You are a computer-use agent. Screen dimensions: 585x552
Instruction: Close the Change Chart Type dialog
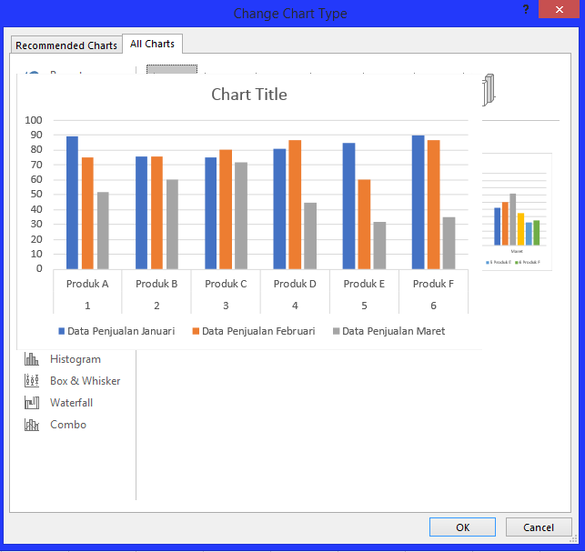559,9
